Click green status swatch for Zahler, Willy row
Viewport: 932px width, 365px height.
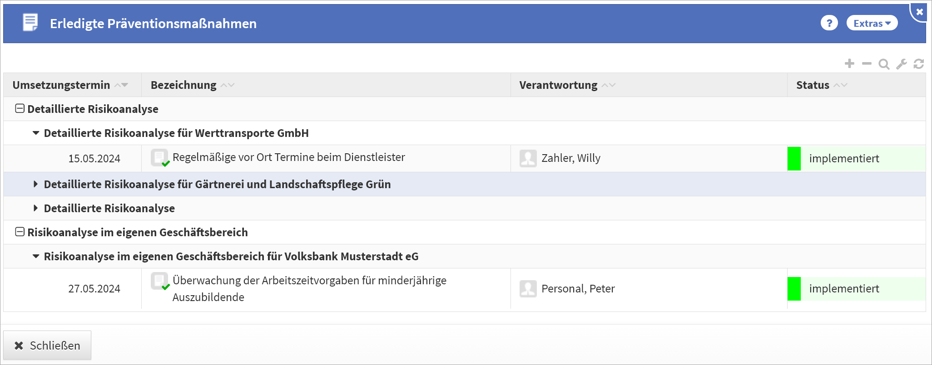794,159
